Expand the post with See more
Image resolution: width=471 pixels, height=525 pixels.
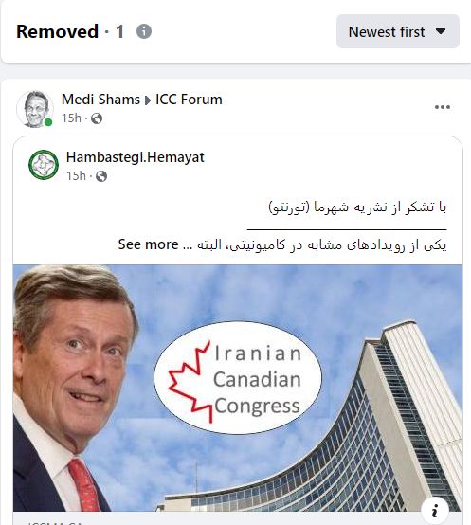tap(148, 244)
